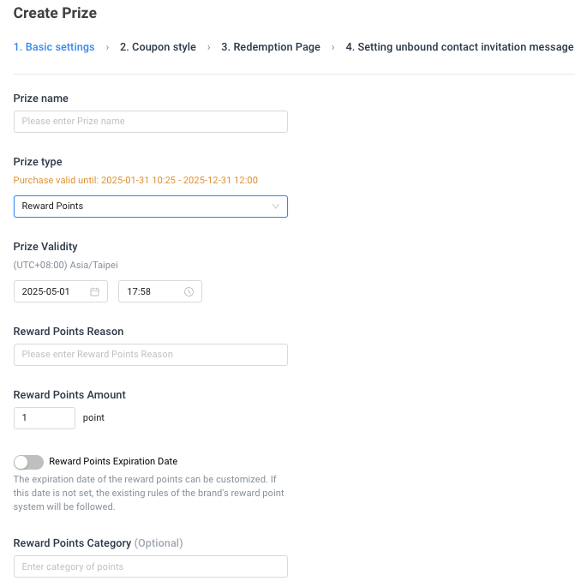Click the Reward Points Expiration Date label text

click(x=113, y=461)
